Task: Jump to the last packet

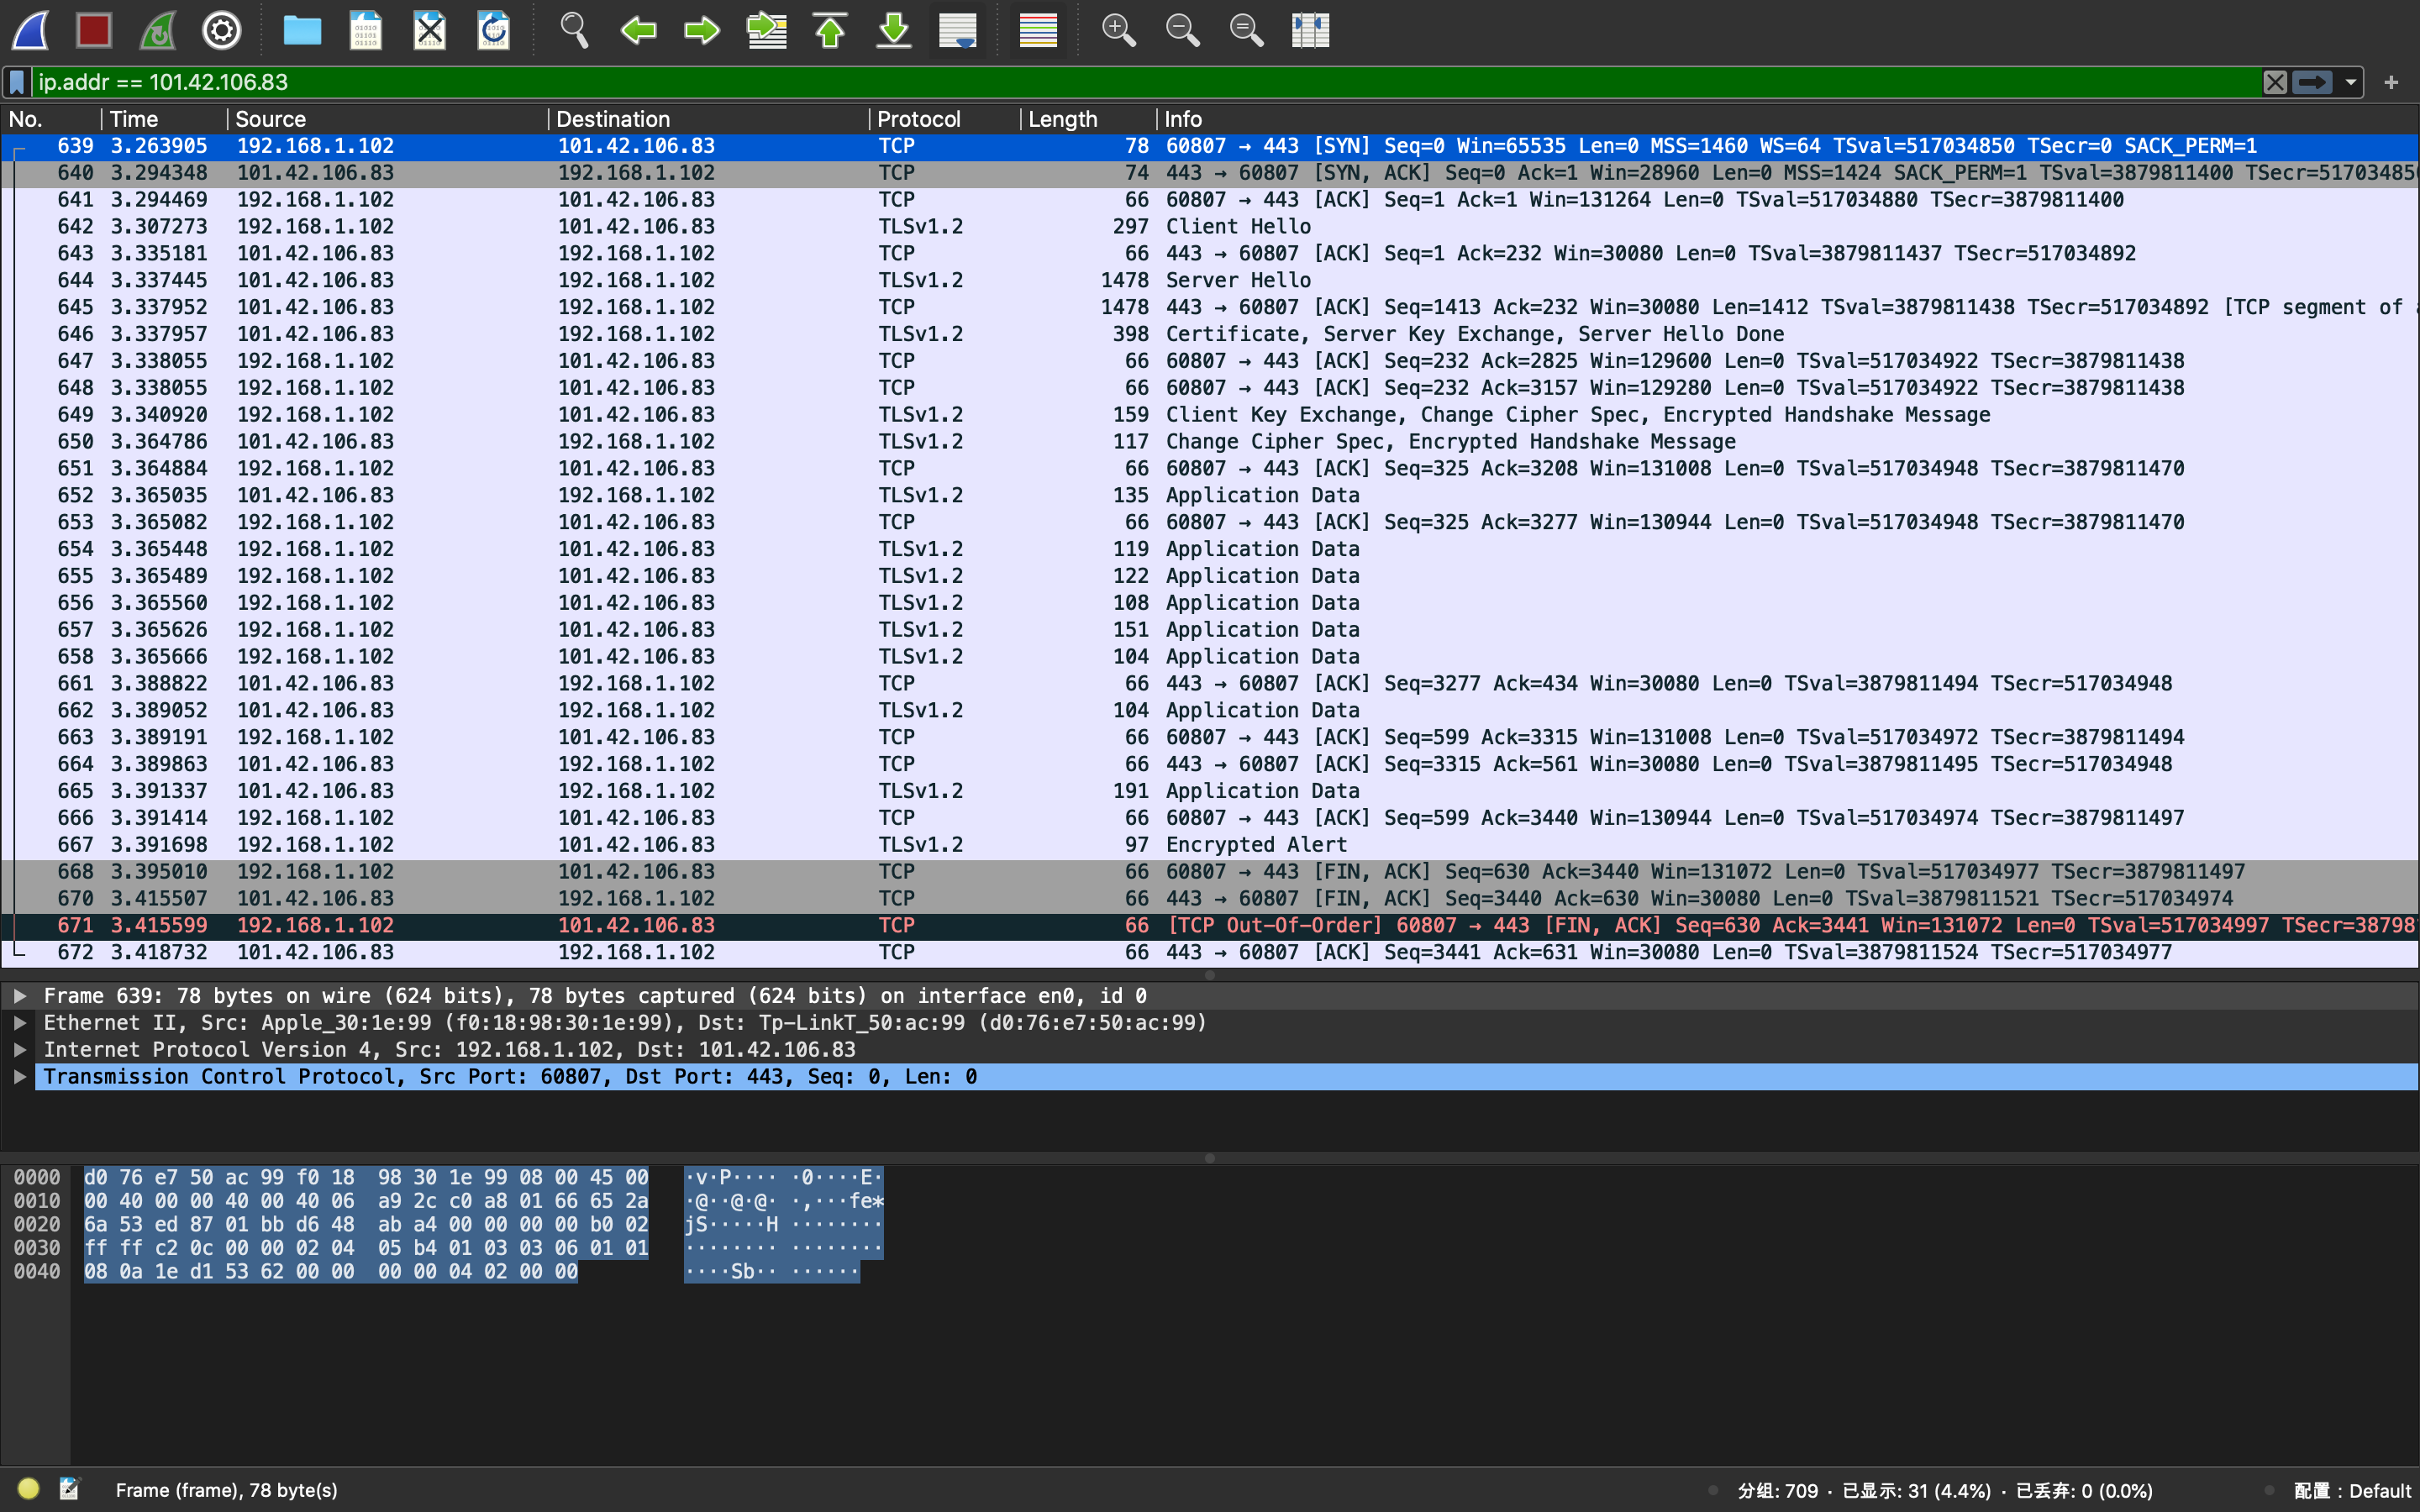Action: point(894,30)
